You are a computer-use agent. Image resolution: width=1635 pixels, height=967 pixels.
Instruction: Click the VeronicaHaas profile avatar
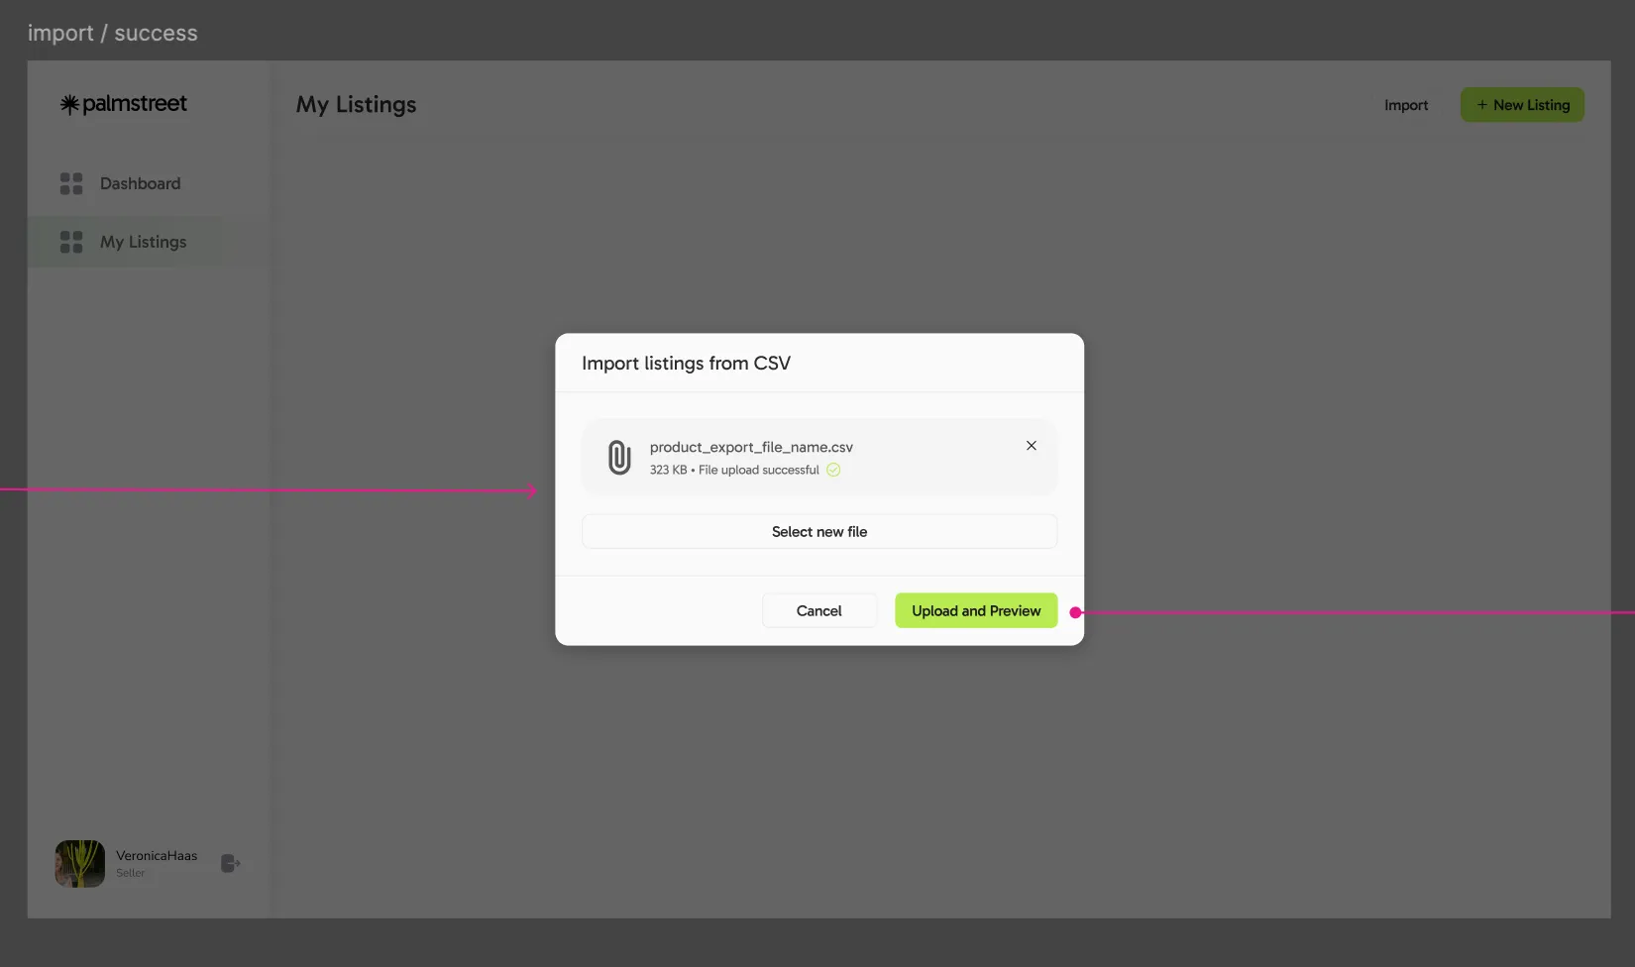[x=80, y=864]
